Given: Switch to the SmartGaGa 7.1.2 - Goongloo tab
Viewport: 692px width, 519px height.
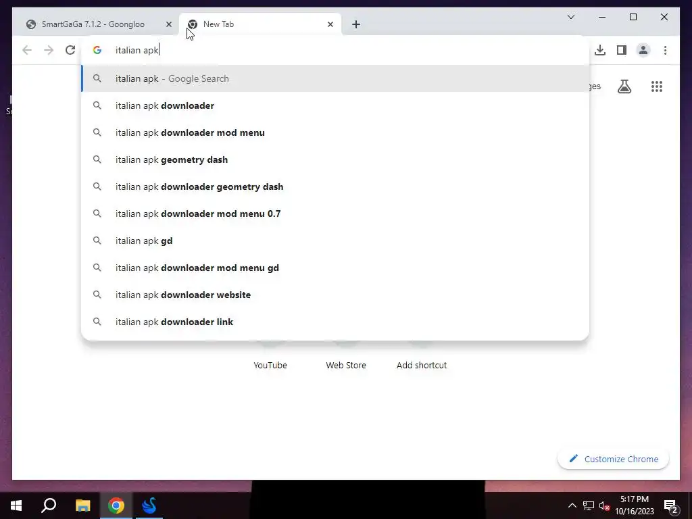Looking at the screenshot, I should pos(95,24).
